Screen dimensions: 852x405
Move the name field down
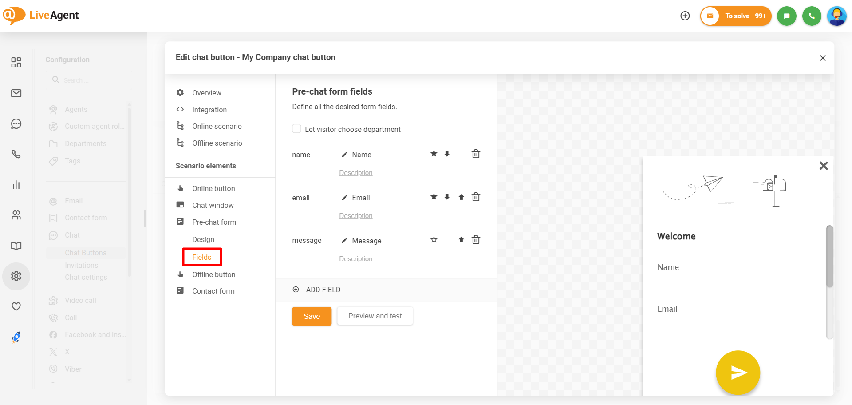pyautogui.click(x=447, y=154)
